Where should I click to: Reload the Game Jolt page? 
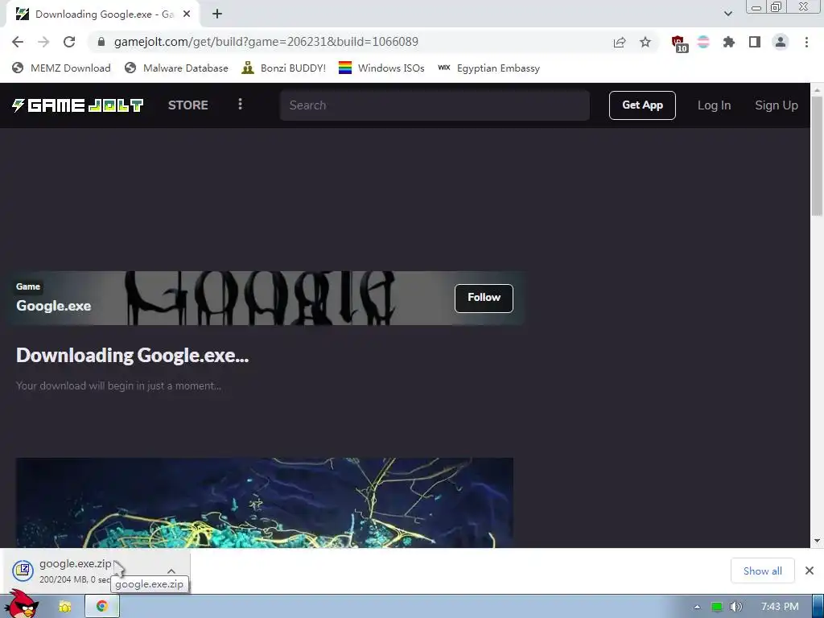point(69,42)
